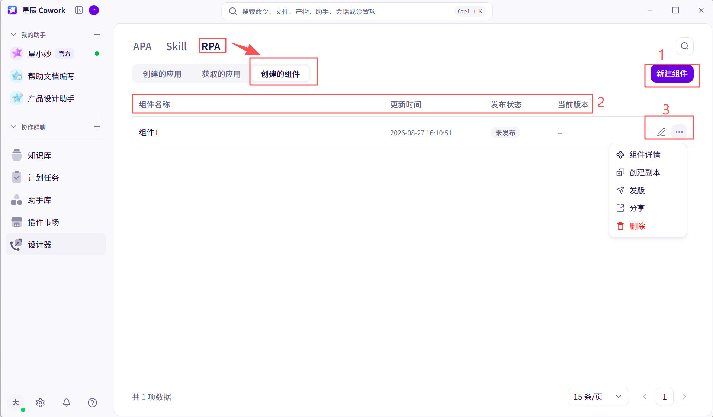Collapse the sidebar panel icon
Screen dimensions: 713x417
pos(79,10)
